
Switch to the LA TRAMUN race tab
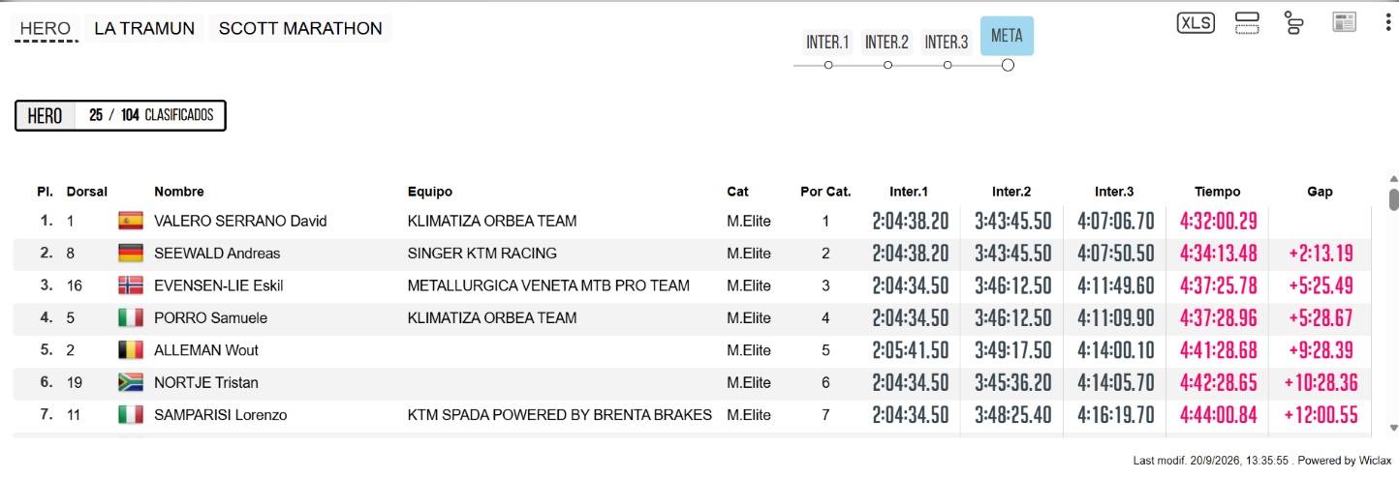pos(144,28)
